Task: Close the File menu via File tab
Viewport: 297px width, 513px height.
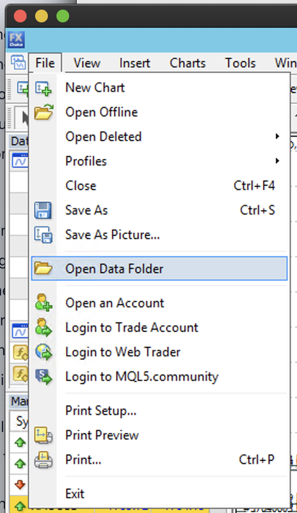Action: 45,63
